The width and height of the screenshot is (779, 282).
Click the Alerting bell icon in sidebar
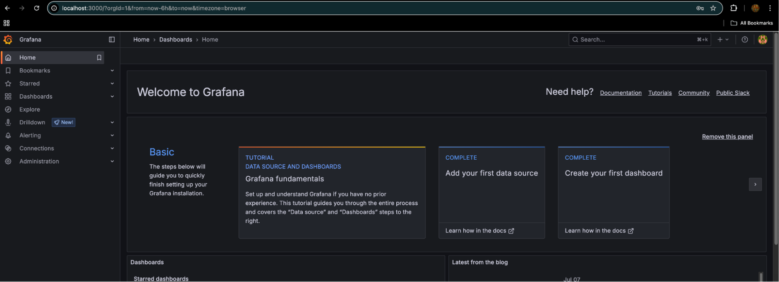pyautogui.click(x=8, y=136)
